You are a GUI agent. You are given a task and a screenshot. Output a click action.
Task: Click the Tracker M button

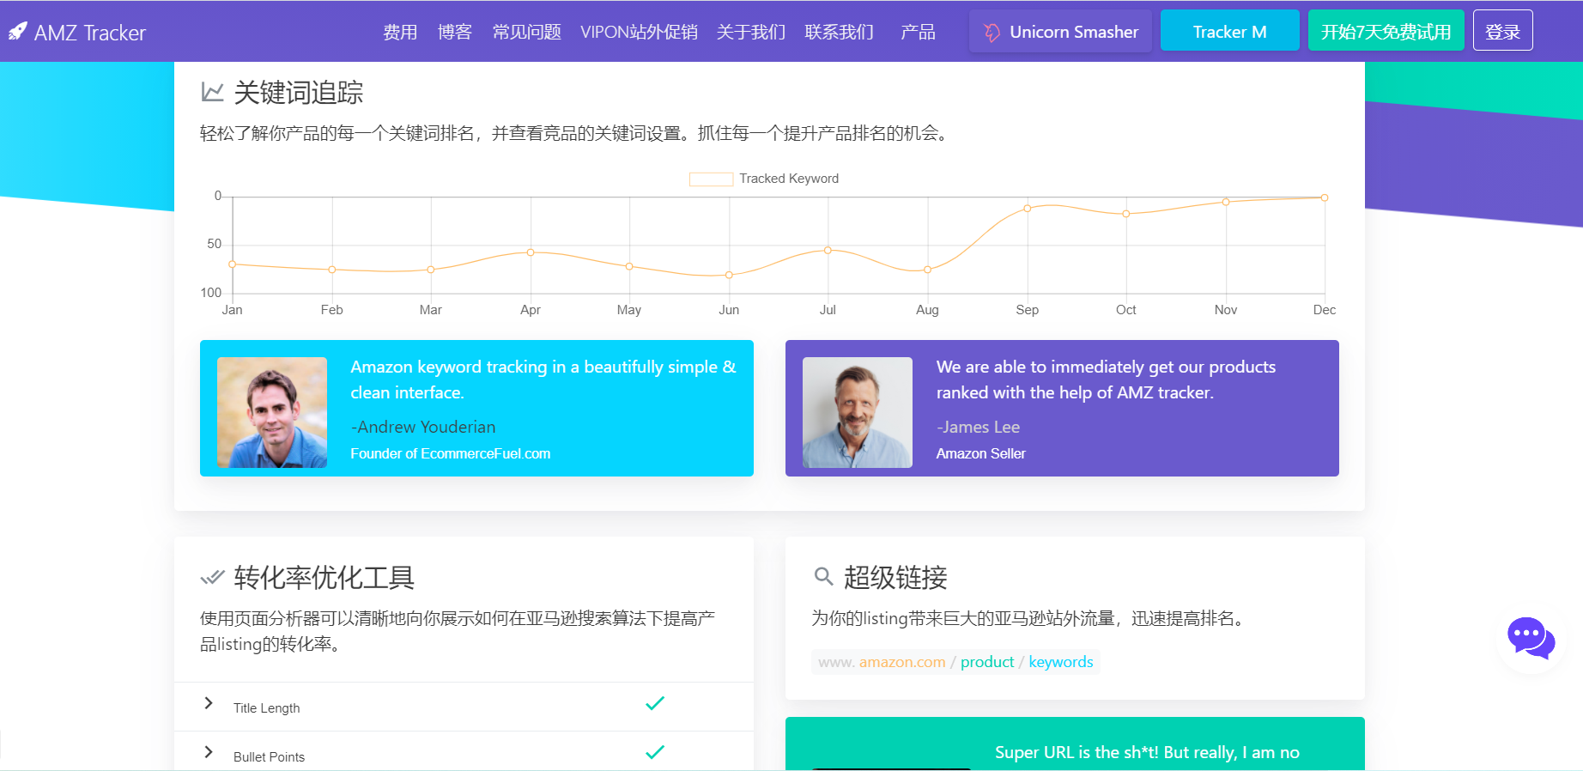pyautogui.click(x=1230, y=31)
